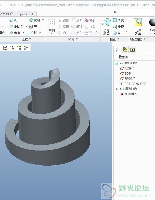
Task: Click the command search field
Action: pyautogui.click(x=136, y=12)
